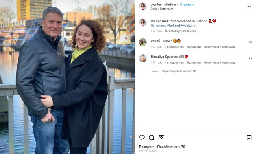Open zirka01's profile picture
253x154 pixels.
pos(143,42)
